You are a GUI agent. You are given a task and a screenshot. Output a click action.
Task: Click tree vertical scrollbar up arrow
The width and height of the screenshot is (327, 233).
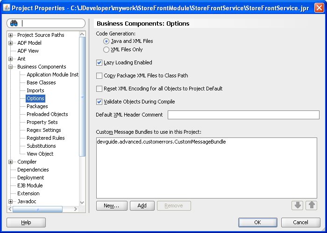(x=82, y=34)
